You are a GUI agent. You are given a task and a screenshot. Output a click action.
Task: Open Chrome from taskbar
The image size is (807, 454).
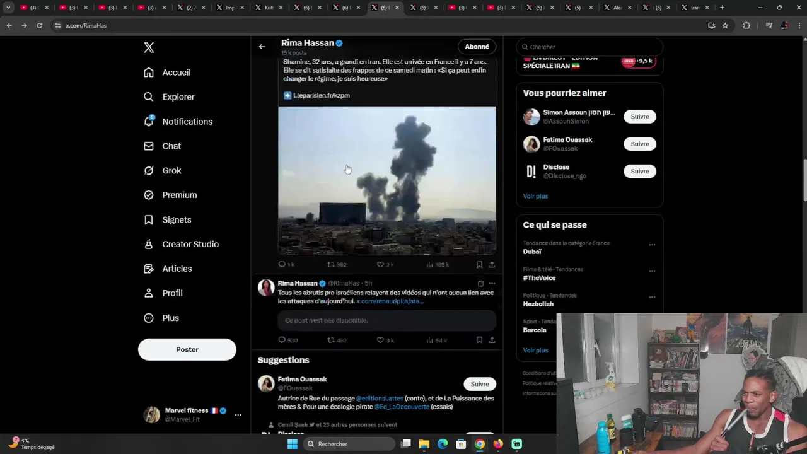480,444
